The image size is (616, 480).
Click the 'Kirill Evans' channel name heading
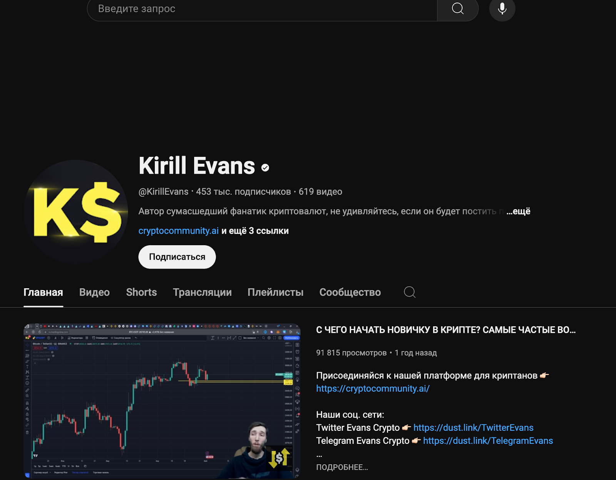tap(197, 166)
